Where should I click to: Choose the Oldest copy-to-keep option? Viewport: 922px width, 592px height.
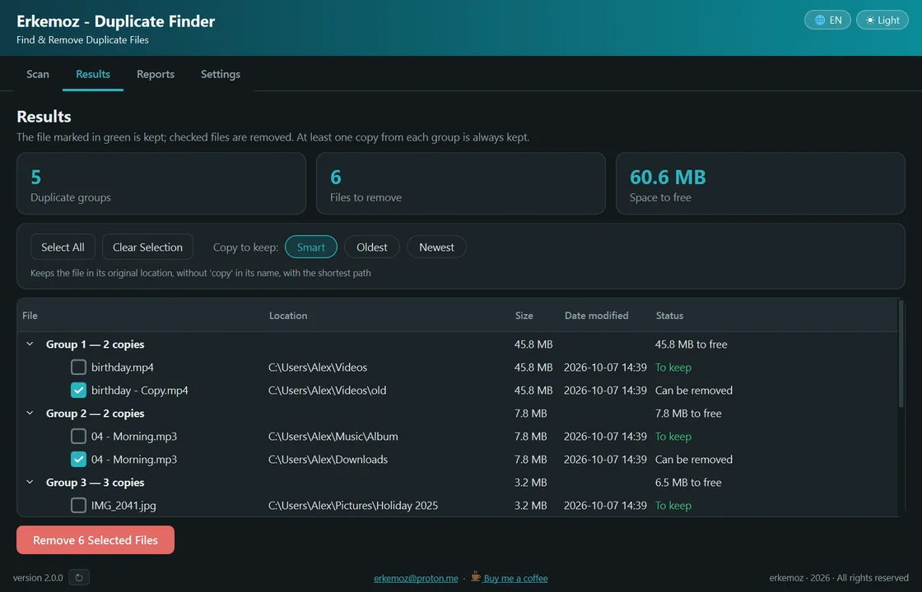click(x=371, y=247)
